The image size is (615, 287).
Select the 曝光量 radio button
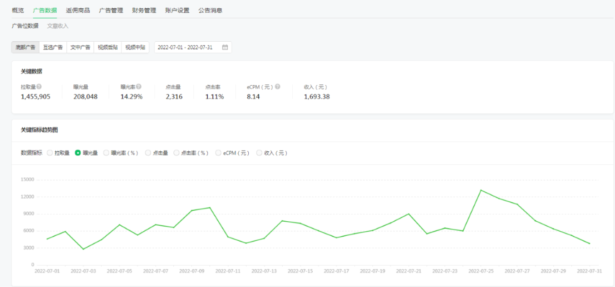[x=78, y=153]
